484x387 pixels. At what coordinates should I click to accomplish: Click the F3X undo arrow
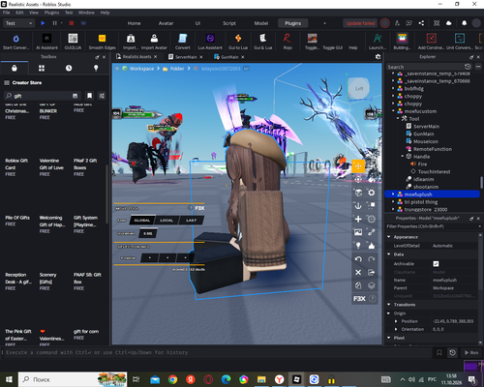coord(358,259)
